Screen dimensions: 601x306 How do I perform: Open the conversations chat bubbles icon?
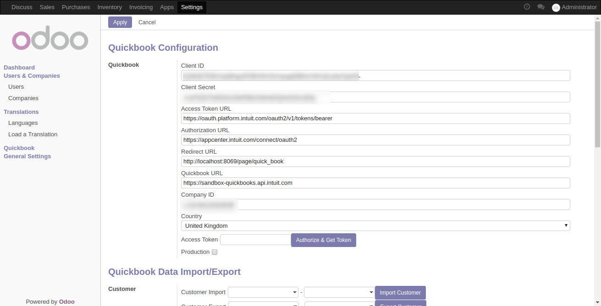(x=541, y=7)
